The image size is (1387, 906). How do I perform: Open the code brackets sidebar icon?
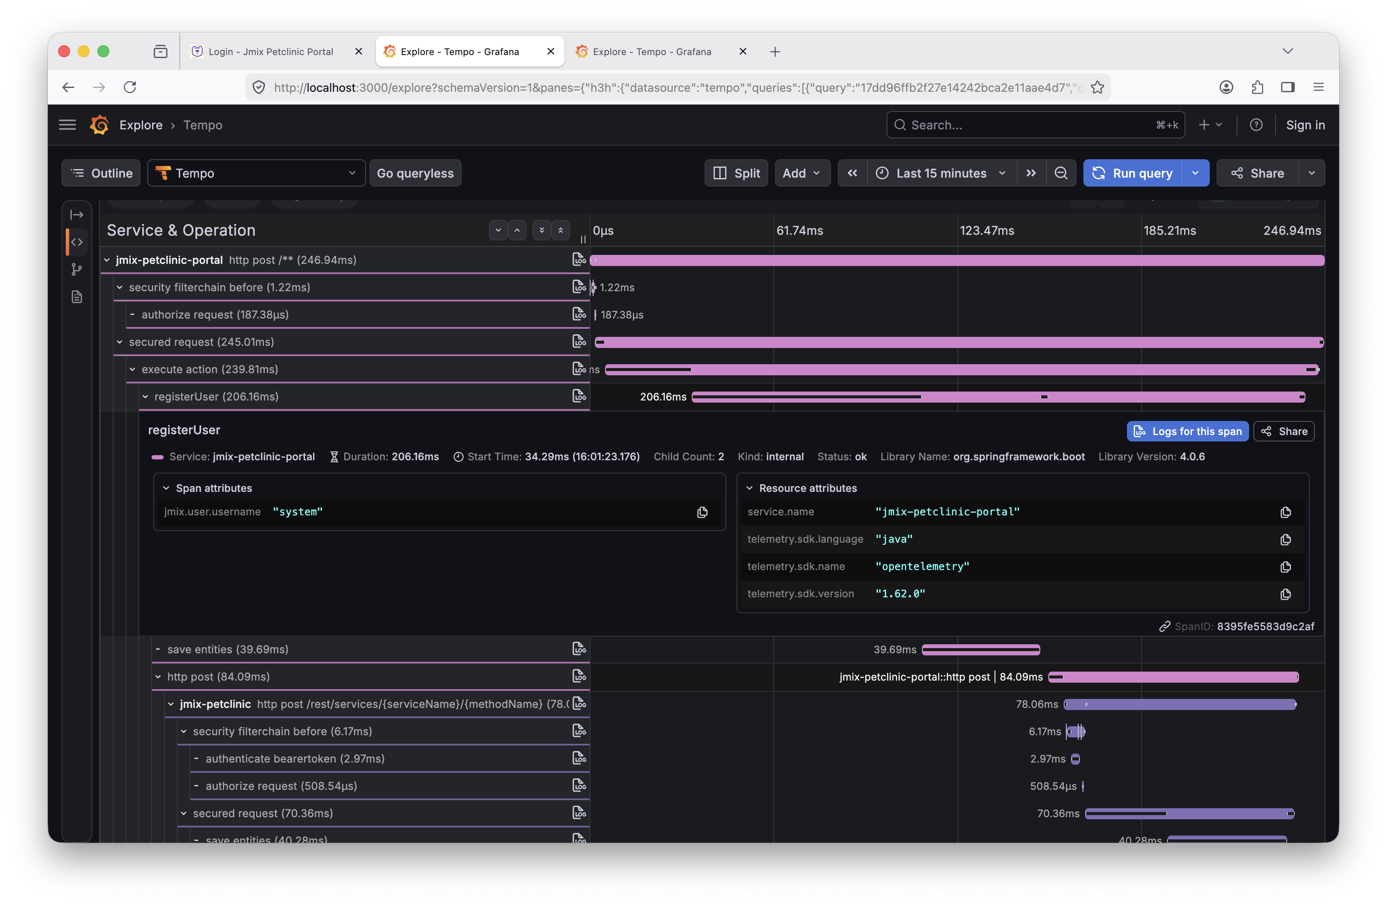77,242
